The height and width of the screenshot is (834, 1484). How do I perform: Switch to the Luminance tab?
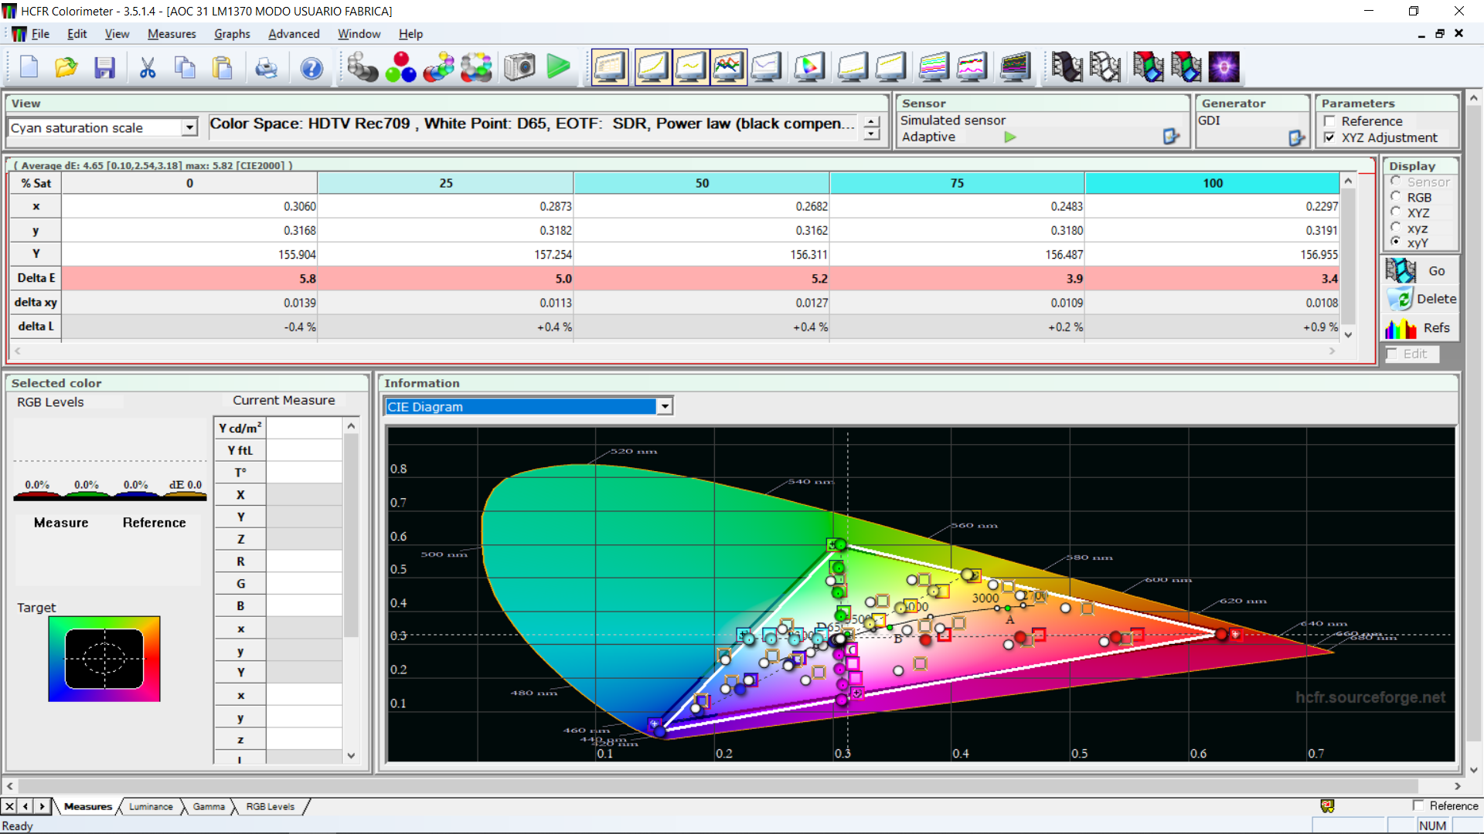[x=151, y=806]
